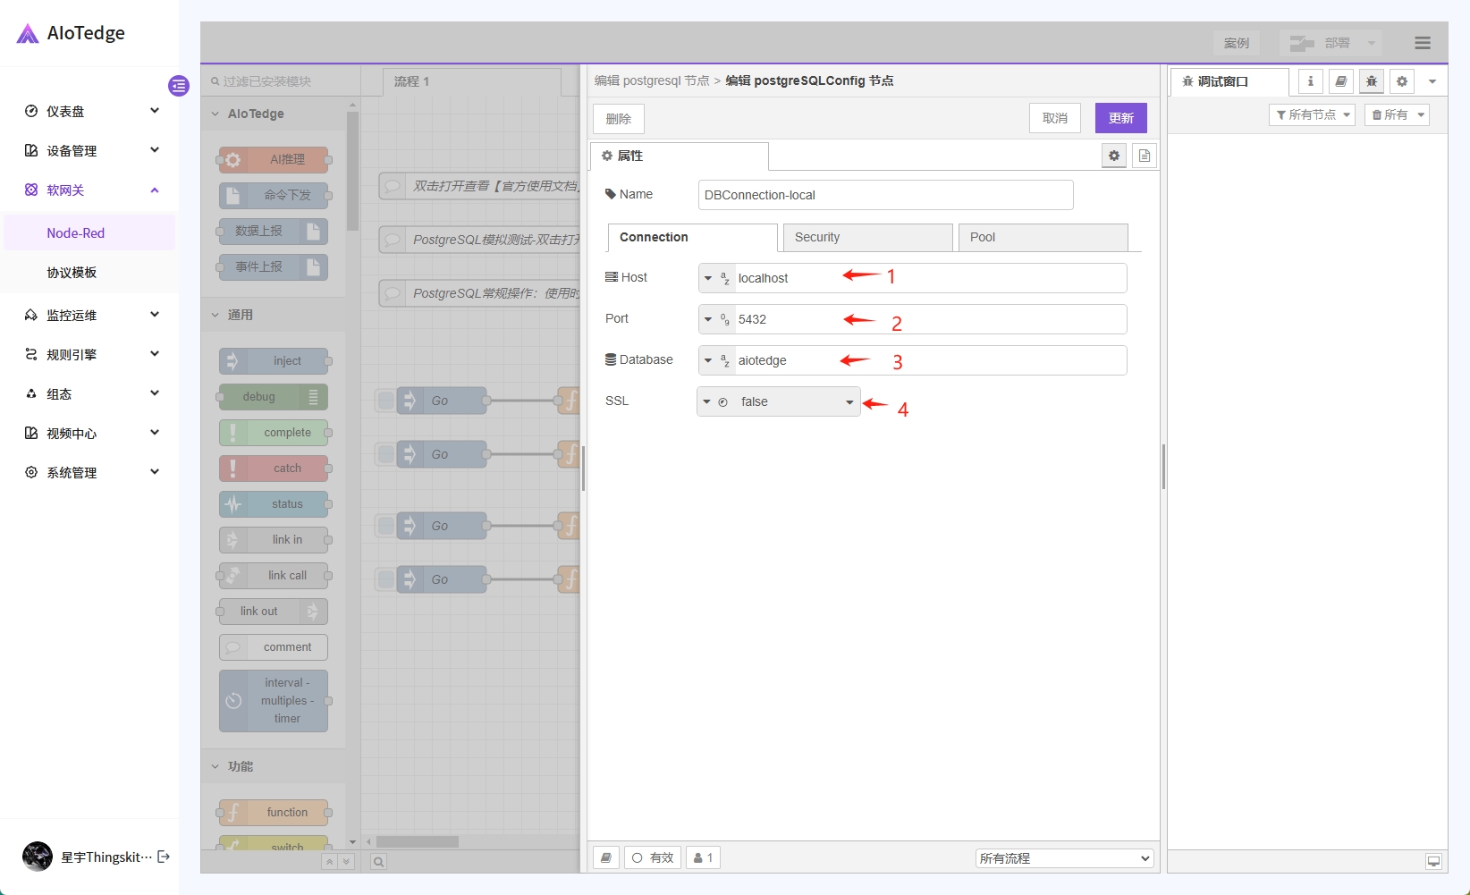1470x895 pixels.
Task: Open the 所有流程 scope dropdown
Action: point(1064,858)
